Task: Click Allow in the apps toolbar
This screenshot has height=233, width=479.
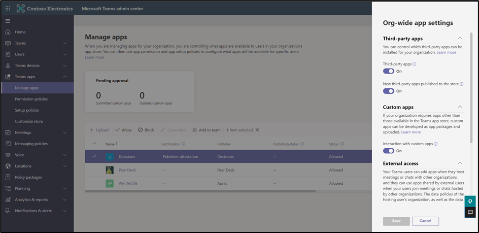Action: [x=123, y=130]
